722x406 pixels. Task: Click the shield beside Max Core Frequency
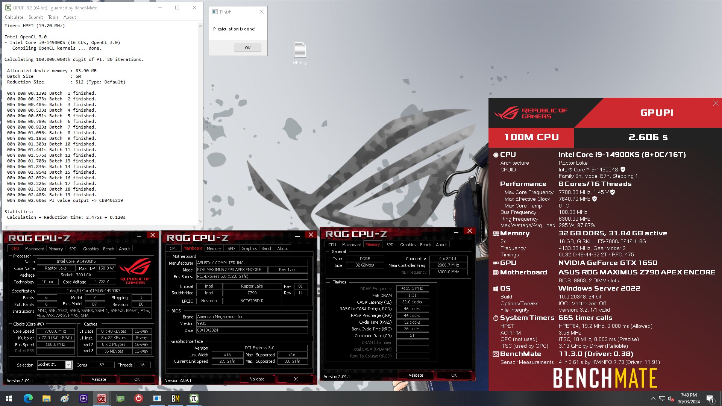click(x=613, y=192)
